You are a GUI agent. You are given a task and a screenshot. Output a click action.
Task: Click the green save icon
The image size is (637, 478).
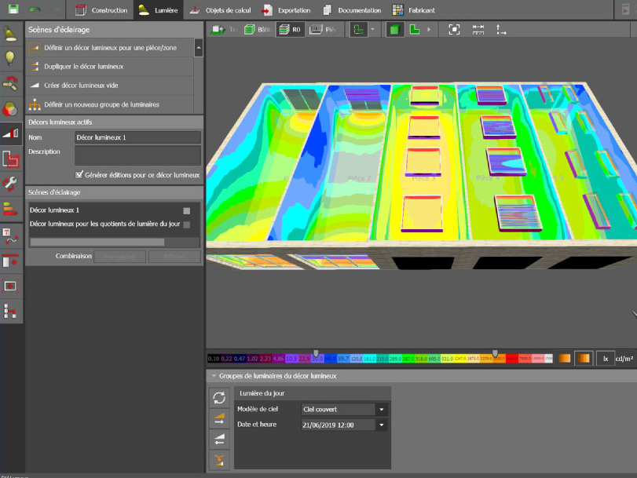pos(13,9)
